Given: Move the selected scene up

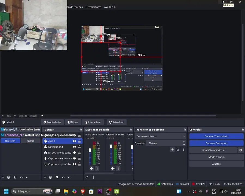Looking at the screenshot, I should point(22,177).
